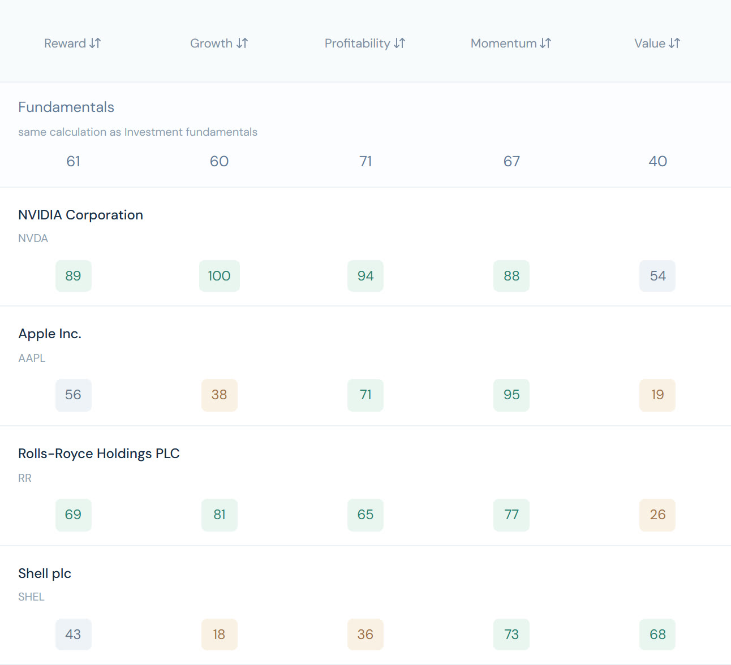Click NVIDIA Growth score badge 100
731x665 pixels.
[x=220, y=276]
